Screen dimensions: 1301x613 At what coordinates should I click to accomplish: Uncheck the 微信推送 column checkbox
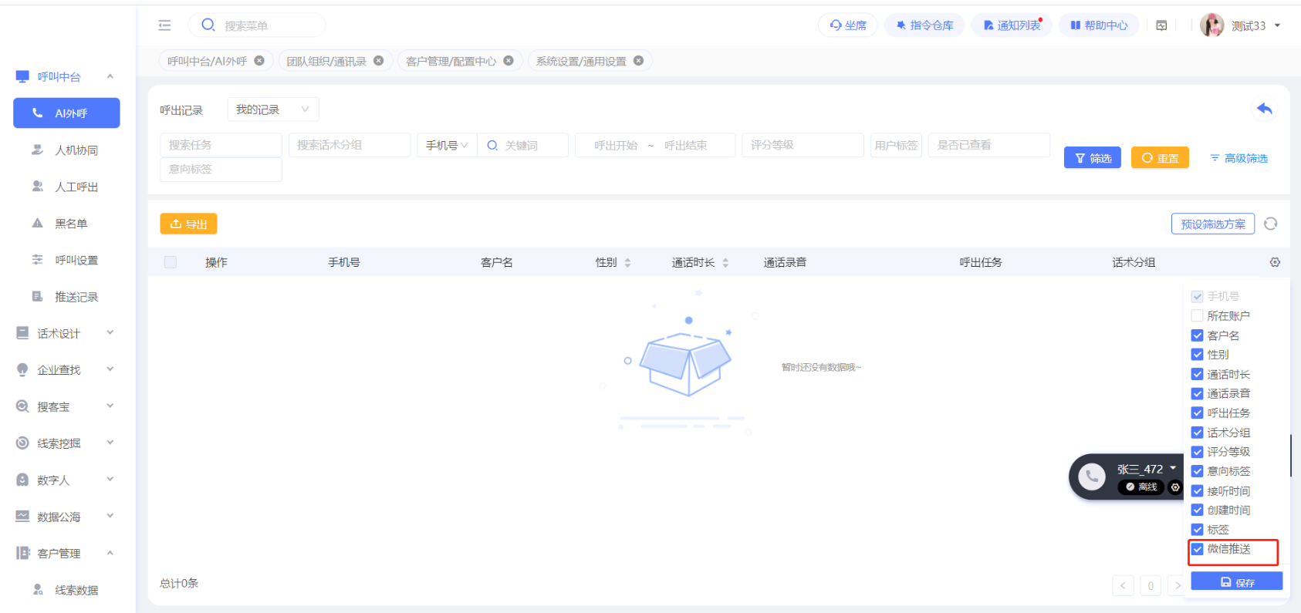[1198, 549]
